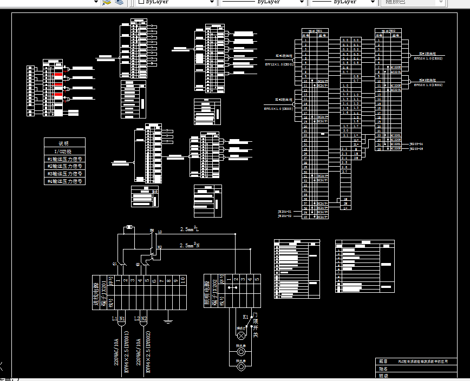Select the I/O功能 table cell
470x381 pixels.
click(x=64, y=151)
